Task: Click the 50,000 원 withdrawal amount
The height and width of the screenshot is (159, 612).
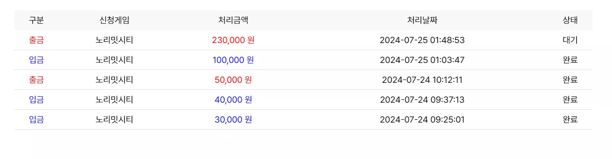Action: tap(233, 80)
